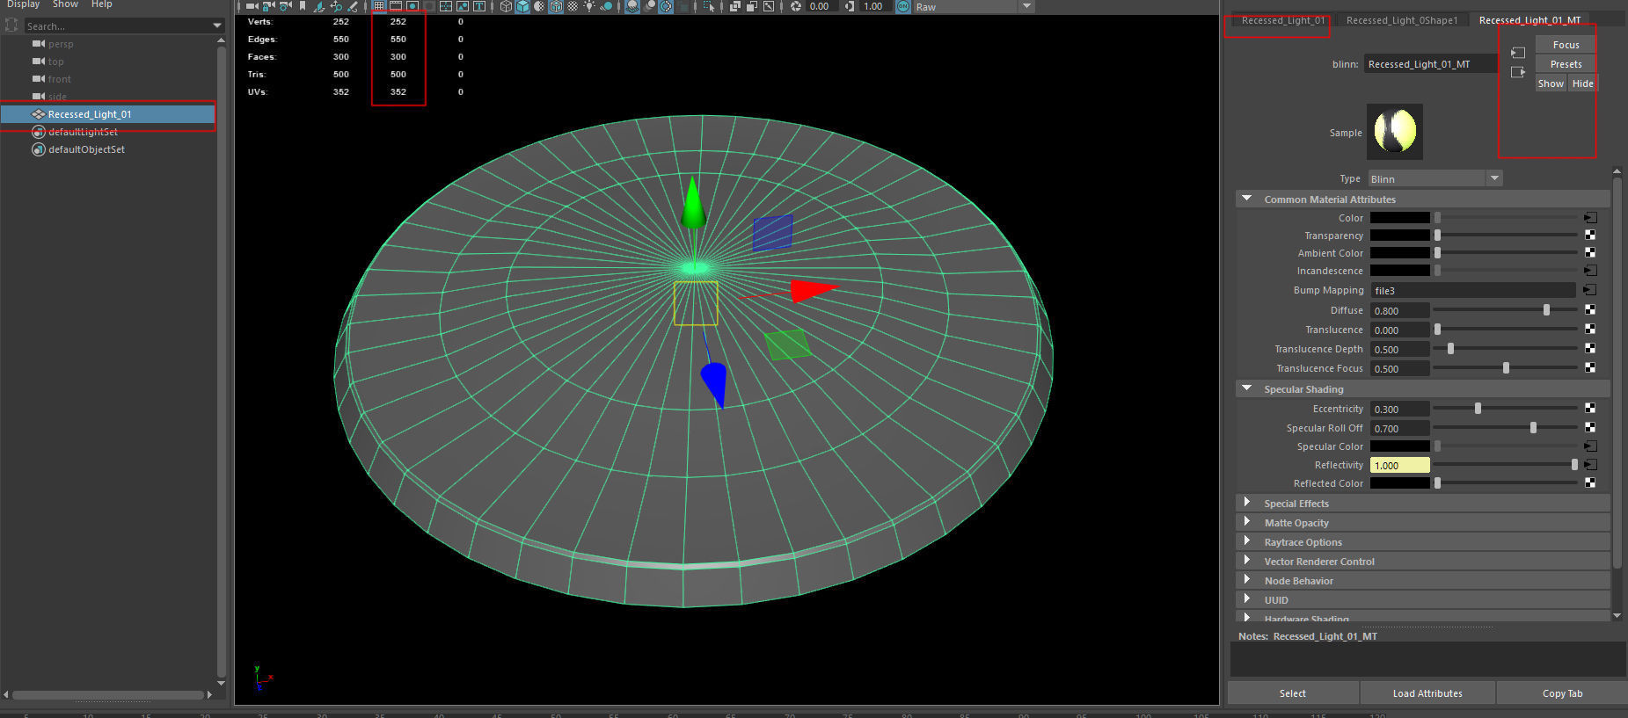Click the Grease Pencil toolbar icon

coord(353,6)
